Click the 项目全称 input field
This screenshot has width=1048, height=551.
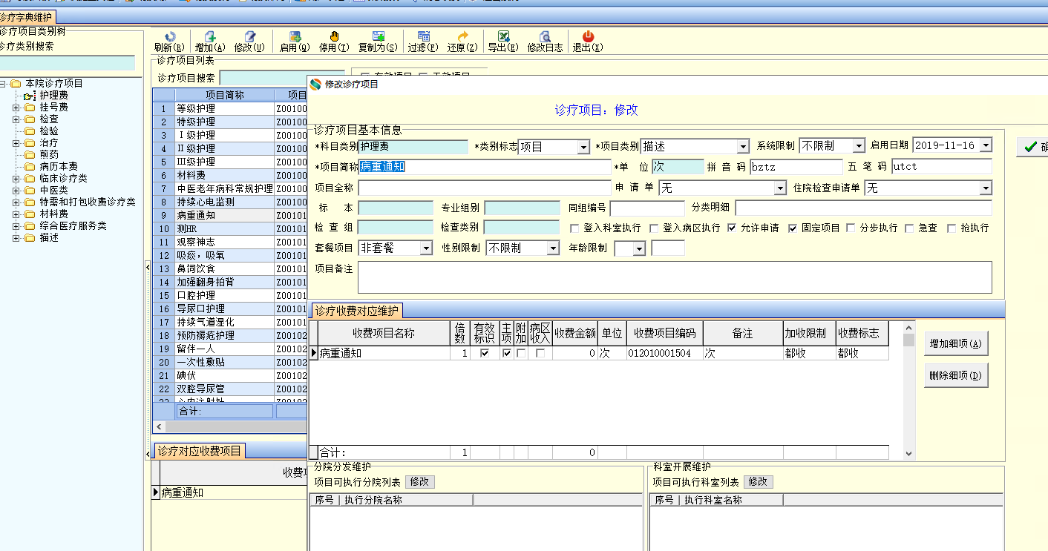(x=485, y=188)
